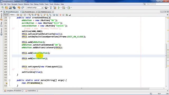Close the JFrameDemo.java tab
This screenshot has width=169, height=95.
21,12
